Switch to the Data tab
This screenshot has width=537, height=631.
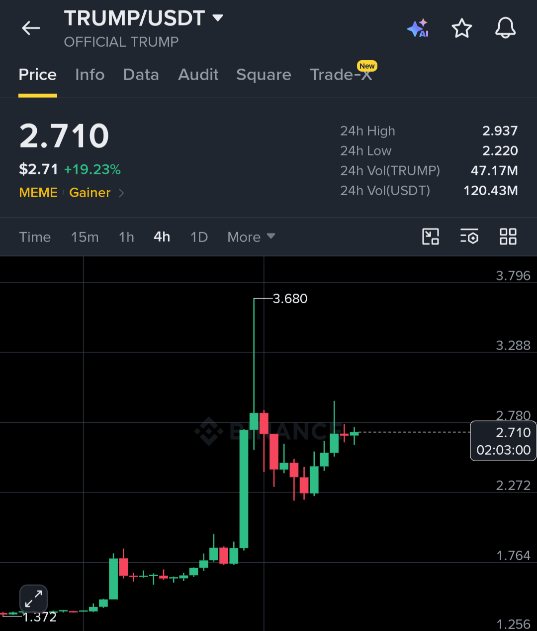141,75
